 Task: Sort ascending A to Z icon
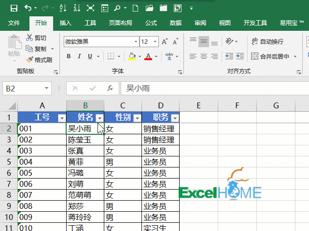coord(63,8)
